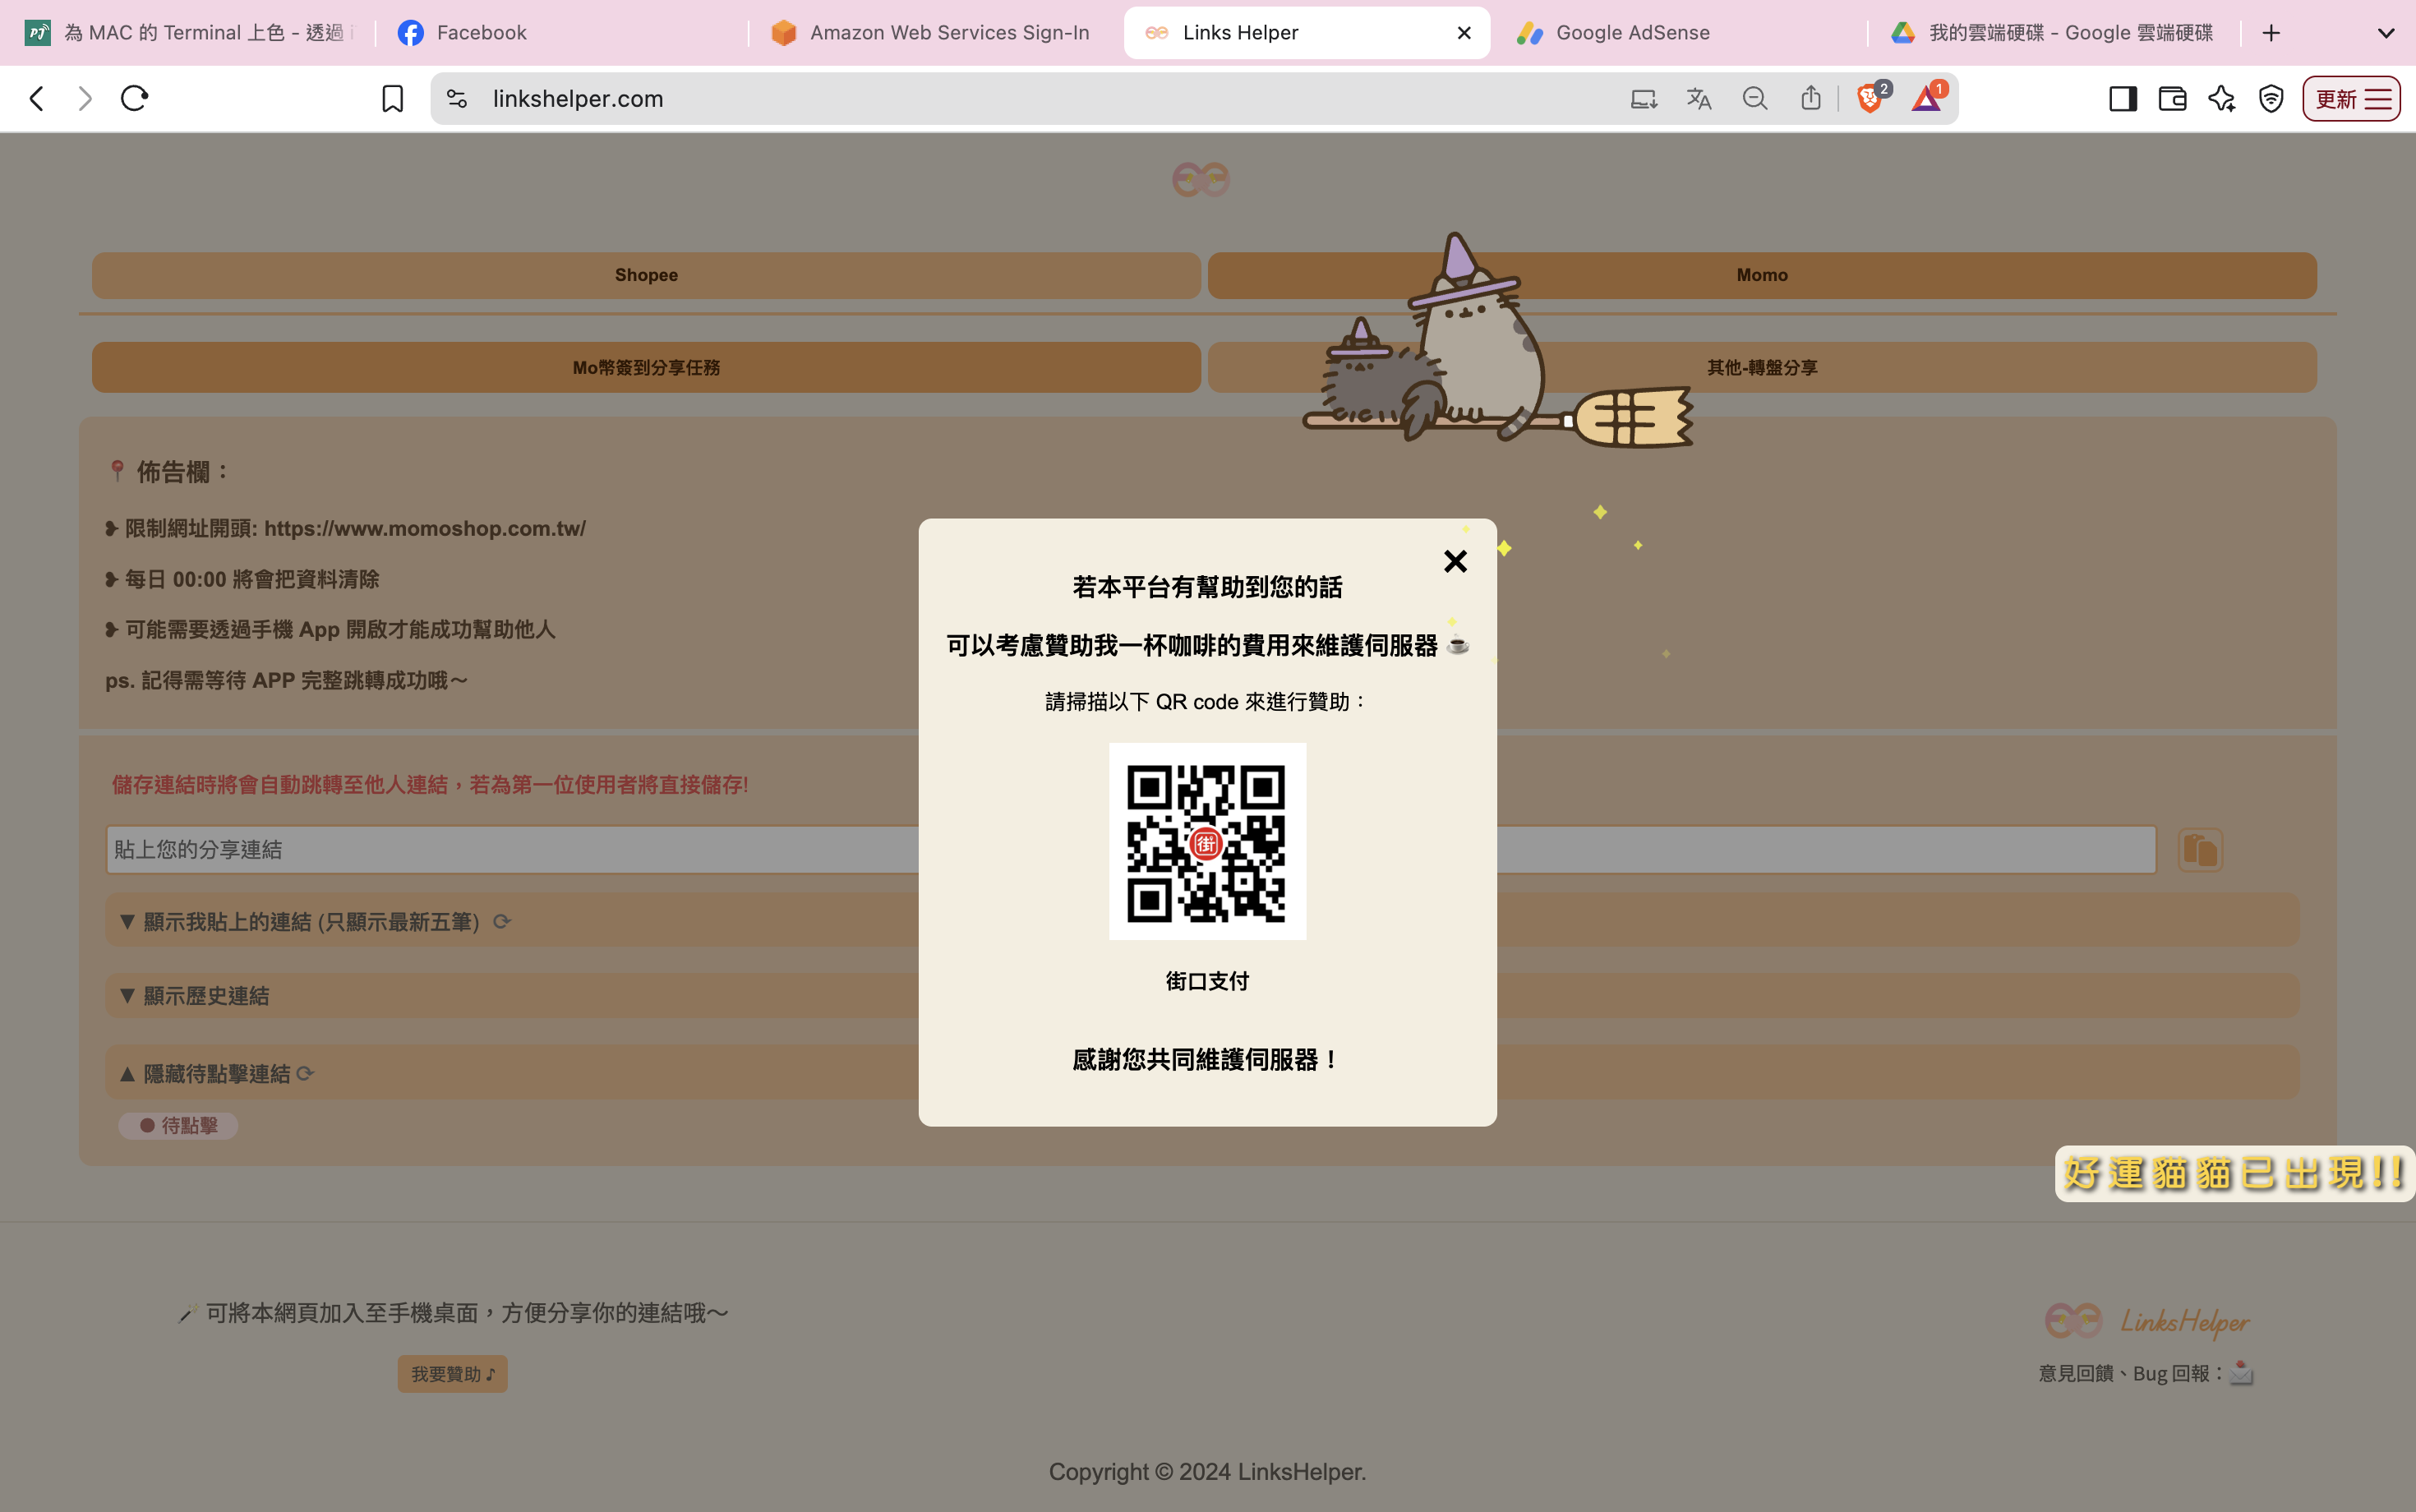Bookmark this page with bookmark icon
The height and width of the screenshot is (1512, 2416).
393,98
